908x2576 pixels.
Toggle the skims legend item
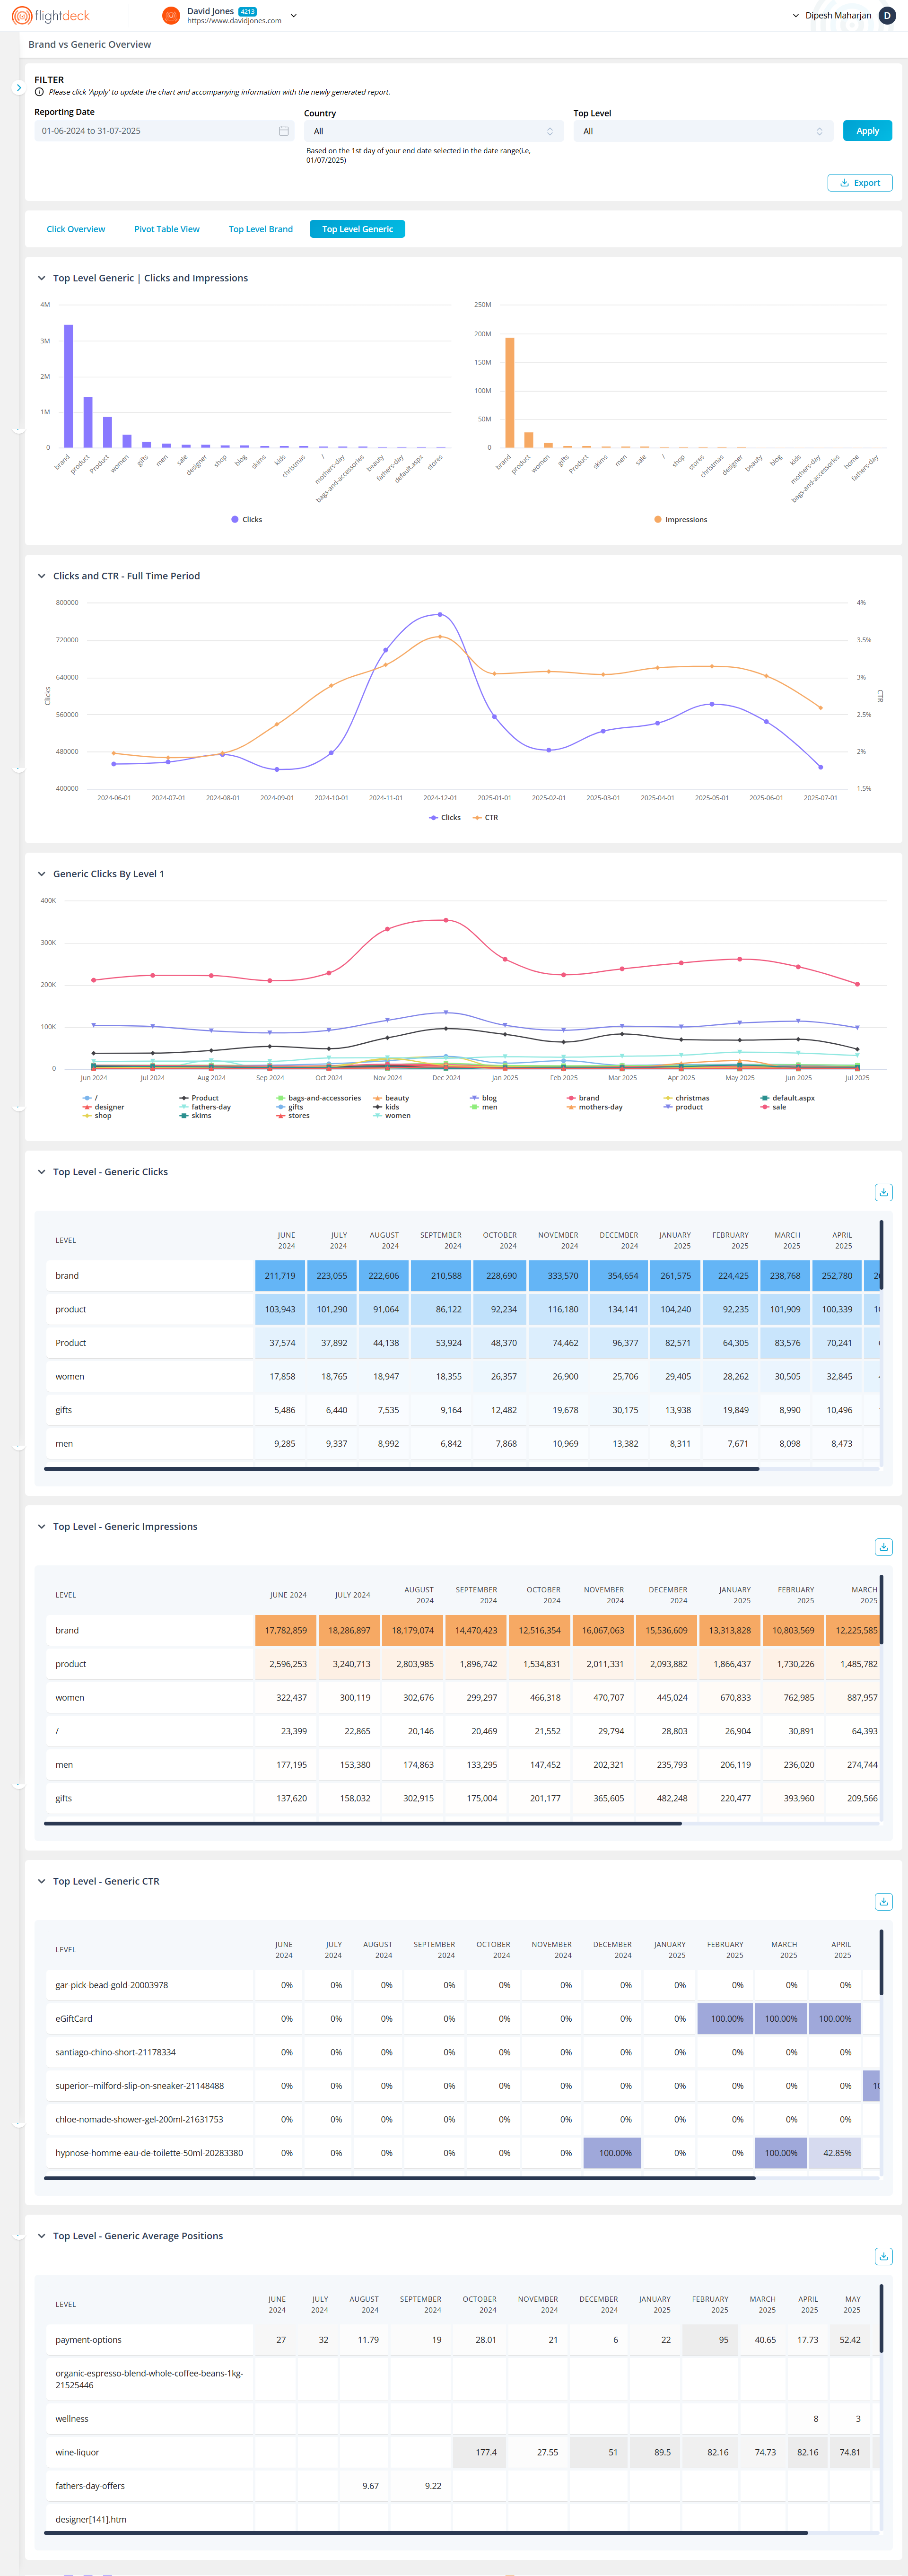tap(195, 1116)
